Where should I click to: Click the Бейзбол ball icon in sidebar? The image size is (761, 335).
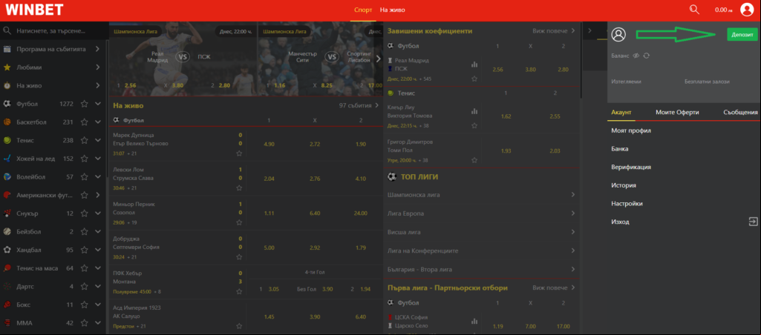7,232
